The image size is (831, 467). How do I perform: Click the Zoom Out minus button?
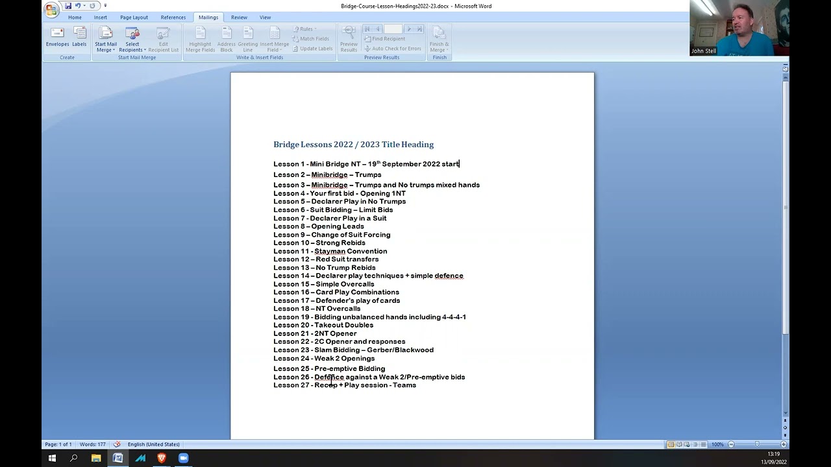click(731, 444)
